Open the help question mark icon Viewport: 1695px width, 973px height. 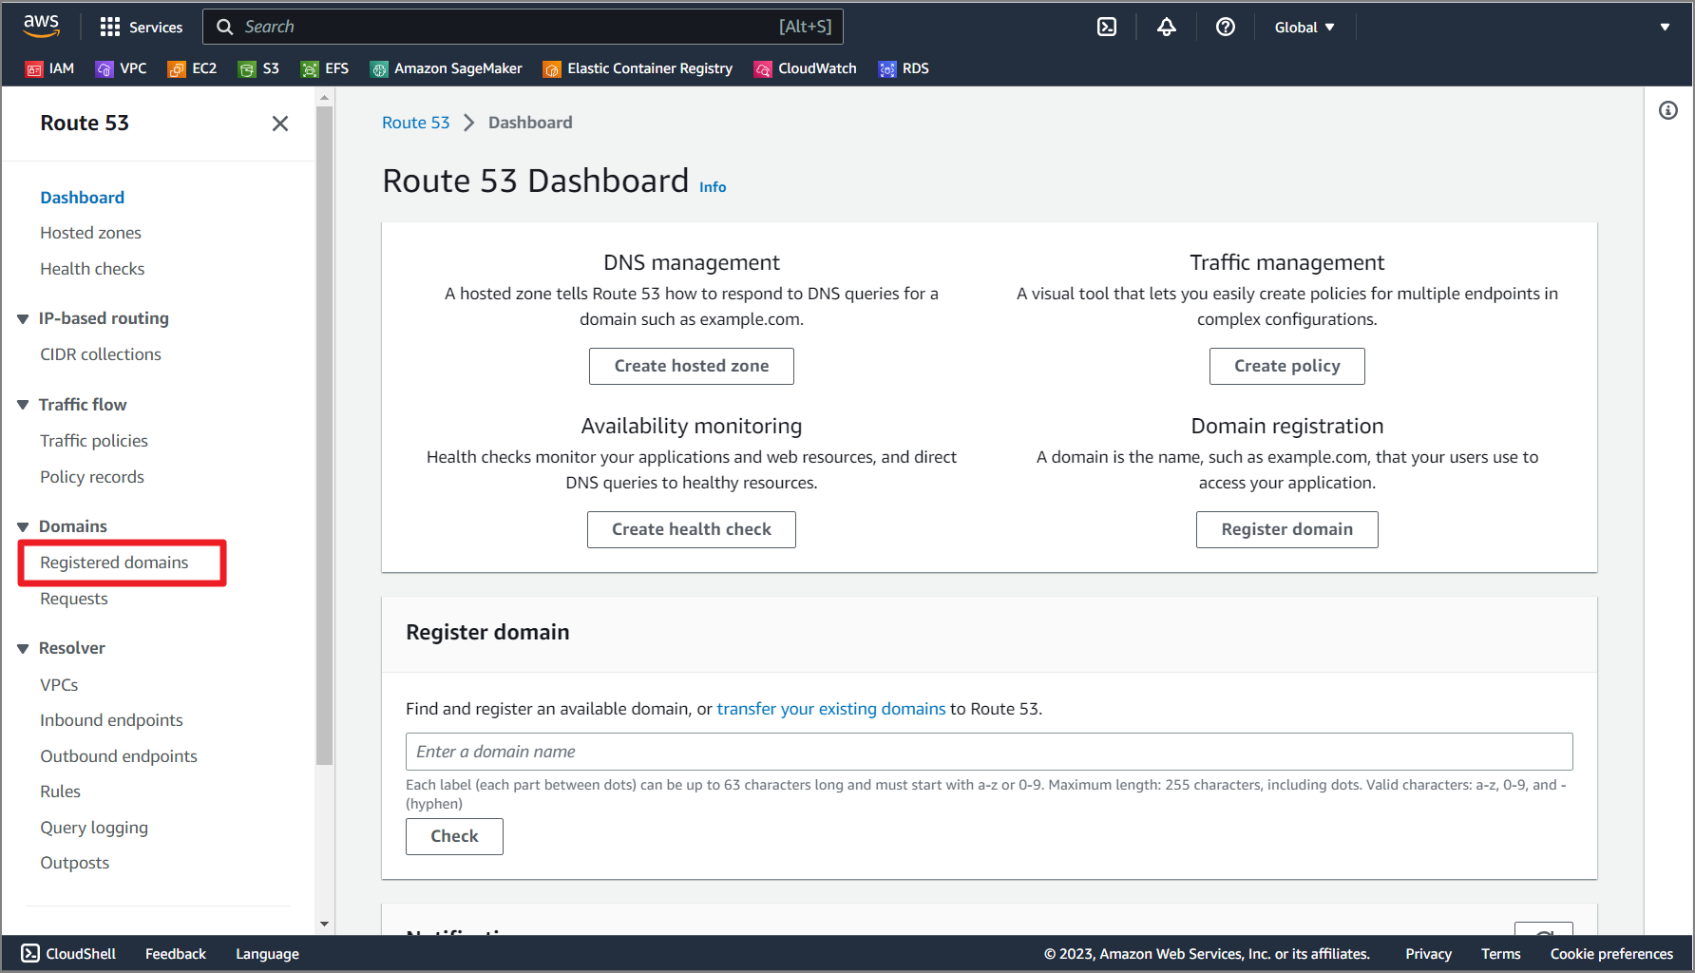tap(1226, 27)
